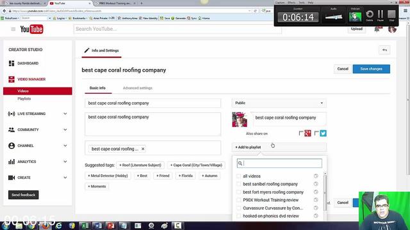
Task: Open Word from the taskbar
Action: coord(98,226)
